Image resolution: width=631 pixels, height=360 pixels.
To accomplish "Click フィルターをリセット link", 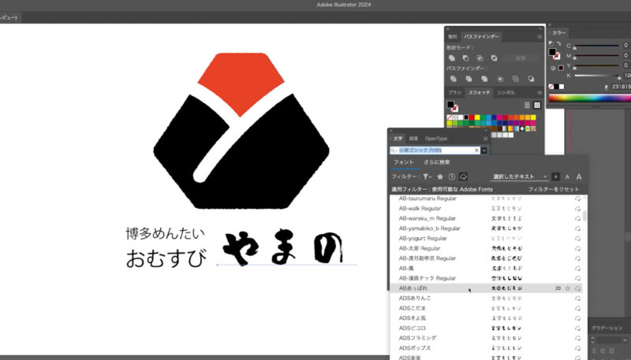I will pos(554,189).
